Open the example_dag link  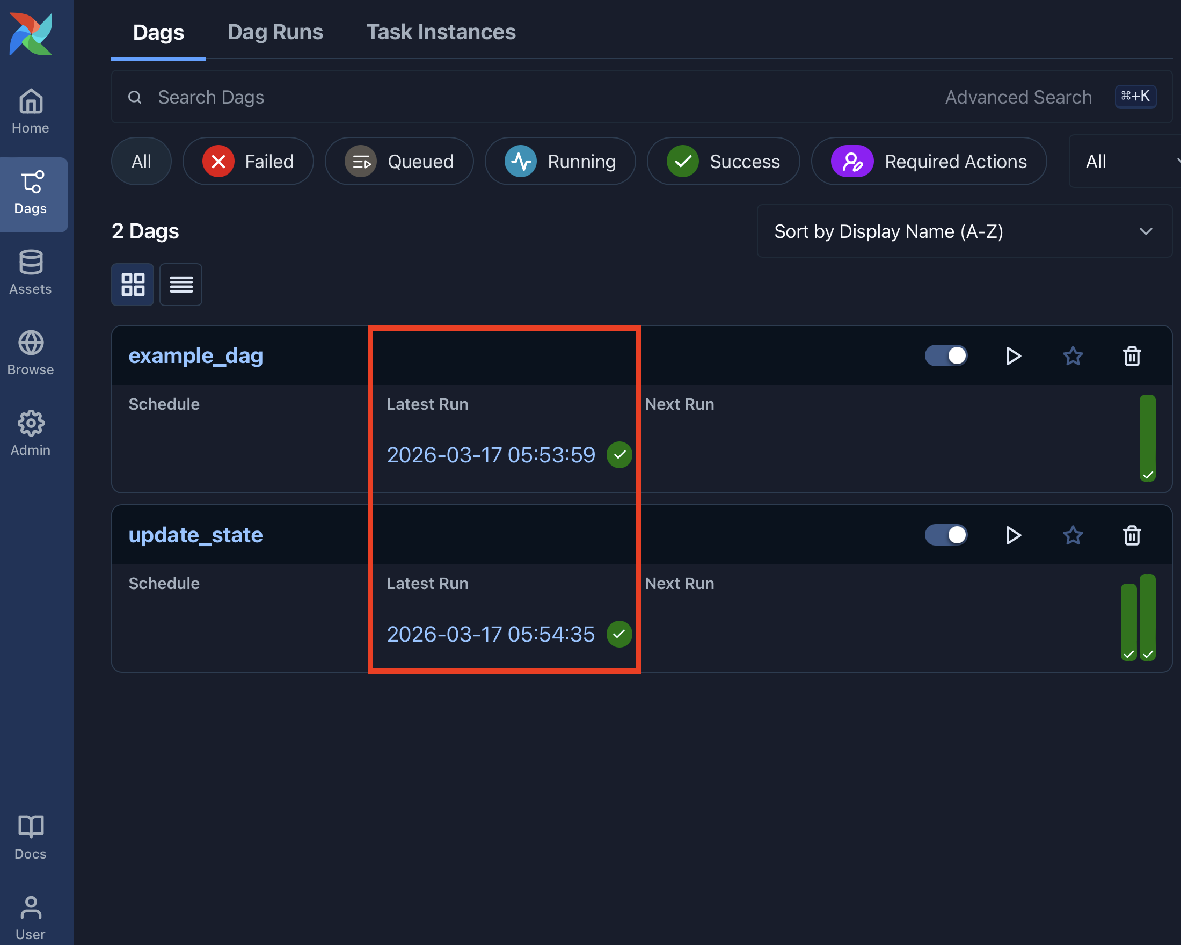tap(195, 355)
